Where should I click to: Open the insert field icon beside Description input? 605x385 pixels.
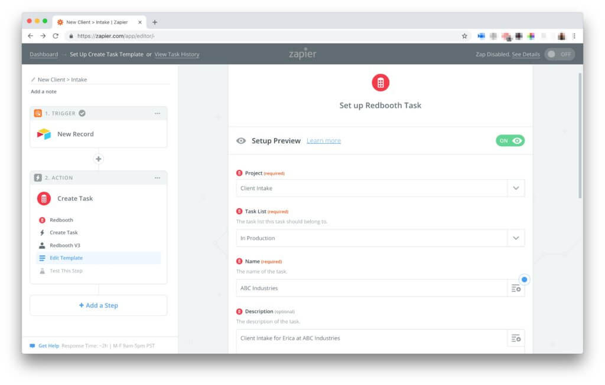click(x=515, y=338)
